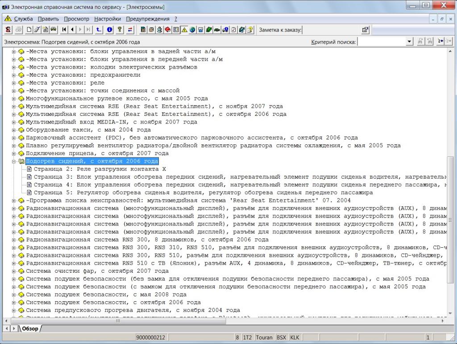Click the green person figure toolbar icon

tap(159, 30)
